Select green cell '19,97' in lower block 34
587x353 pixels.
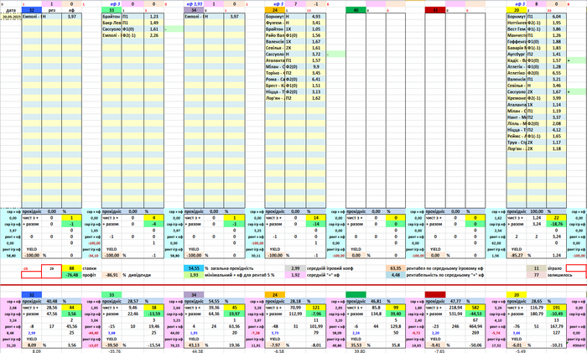pyautogui.click(x=234, y=314)
